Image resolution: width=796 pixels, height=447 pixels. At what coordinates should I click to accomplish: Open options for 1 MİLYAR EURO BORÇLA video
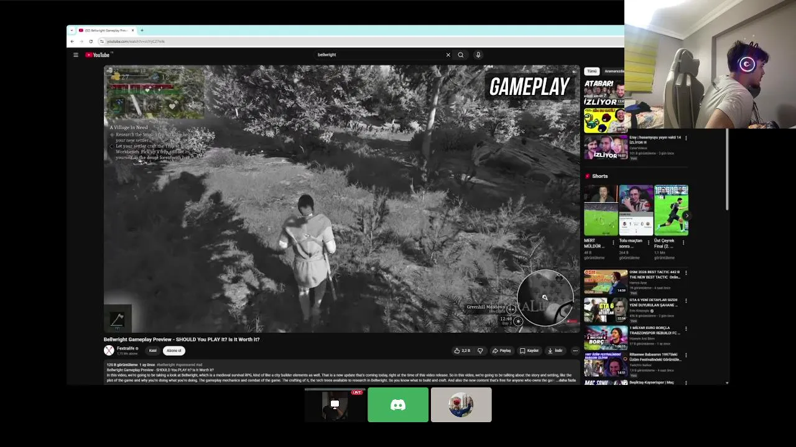686,328
